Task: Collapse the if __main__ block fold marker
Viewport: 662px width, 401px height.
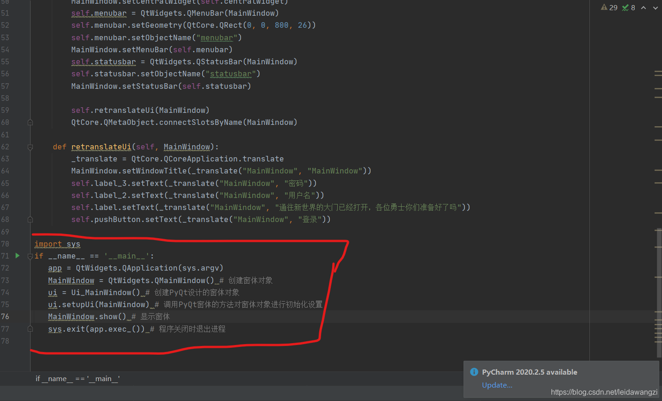Action: (30, 255)
